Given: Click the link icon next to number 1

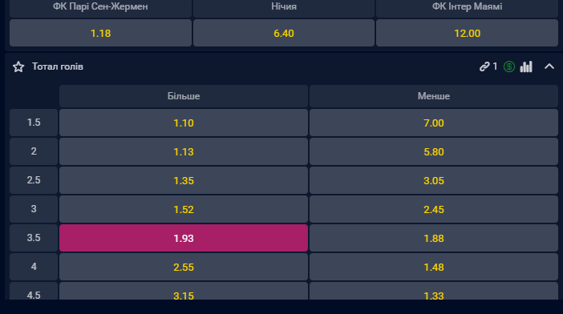Looking at the screenshot, I should [484, 66].
